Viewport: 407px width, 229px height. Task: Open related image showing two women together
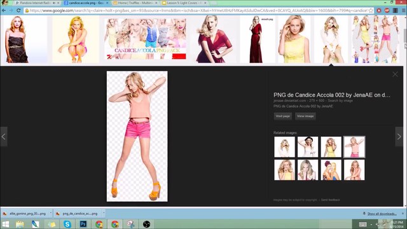[331, 170]
